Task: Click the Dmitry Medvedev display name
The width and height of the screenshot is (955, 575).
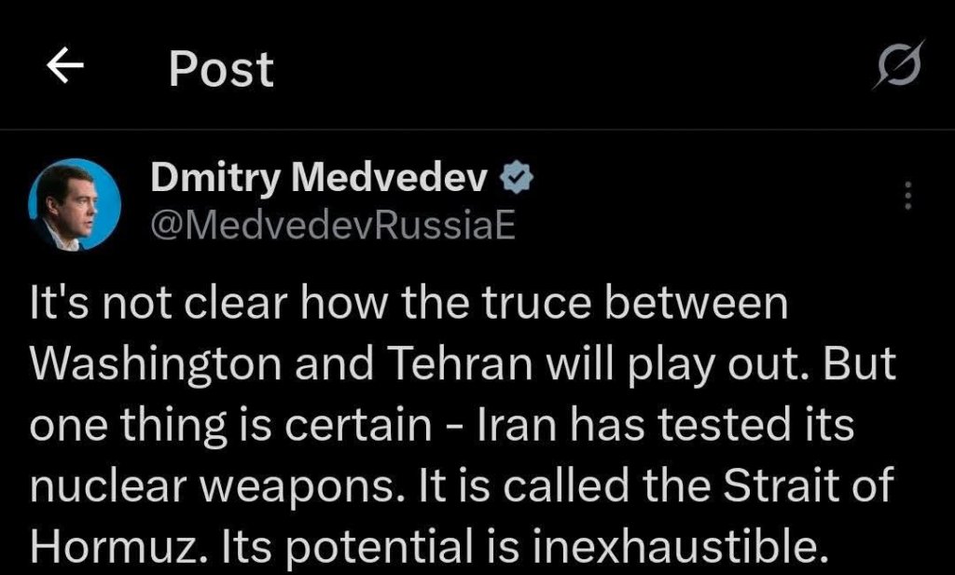Action: click(x=319, y=178)
